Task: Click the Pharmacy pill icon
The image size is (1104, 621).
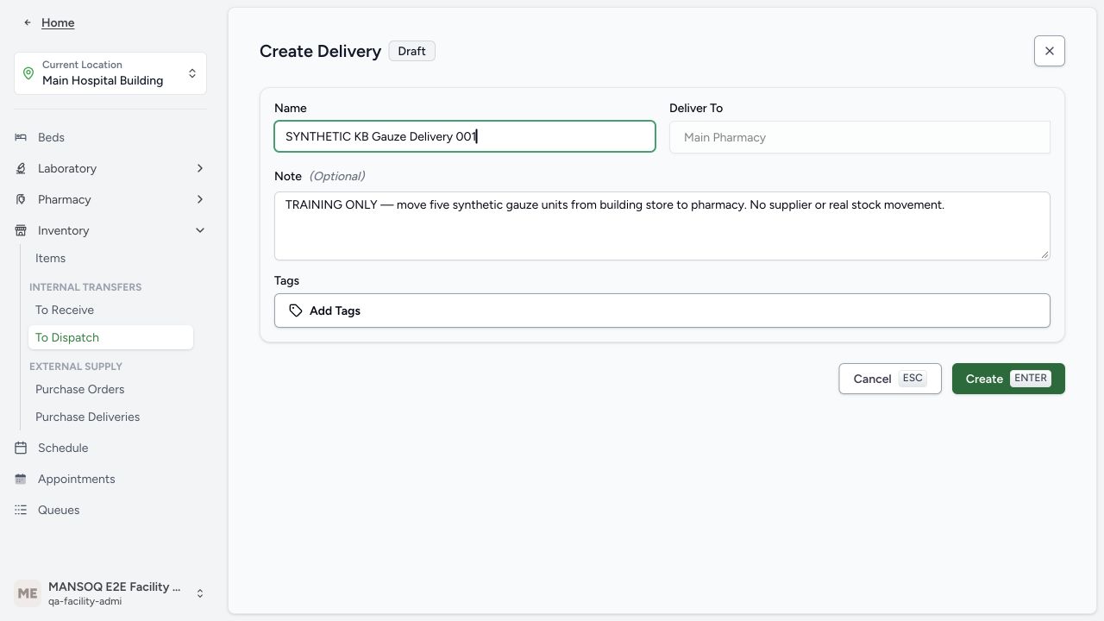Action: (21, 199)
